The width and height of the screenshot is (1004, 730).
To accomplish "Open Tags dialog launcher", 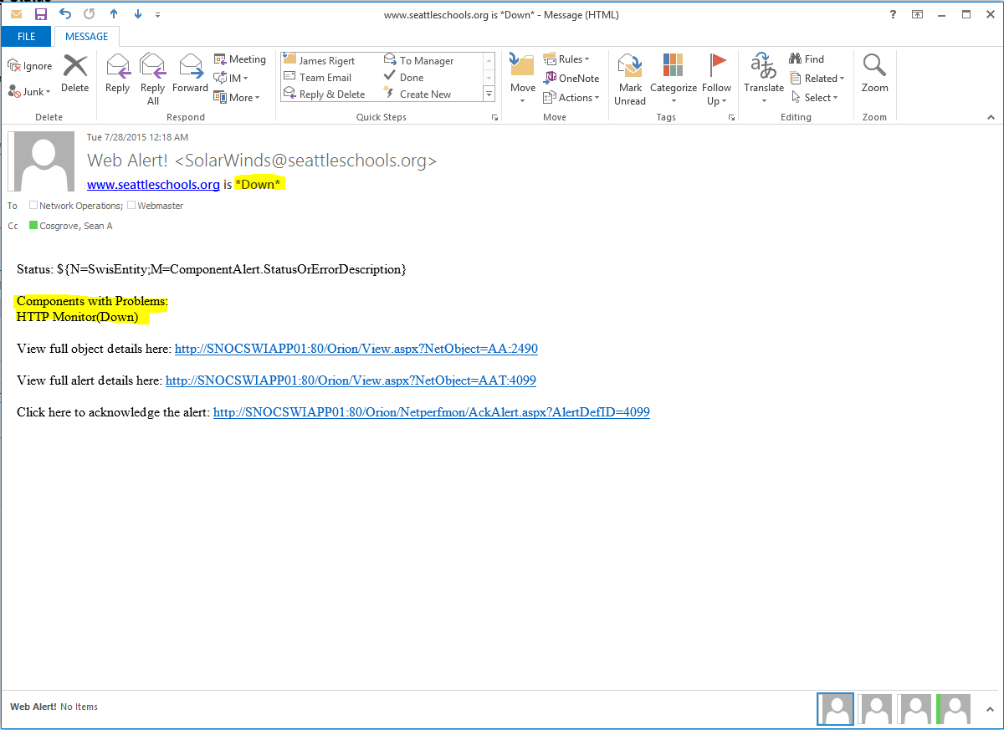I will tap(732, 118).
